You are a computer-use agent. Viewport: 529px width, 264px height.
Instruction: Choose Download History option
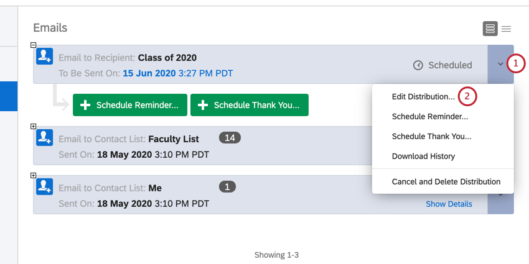click(x=423, y=156)
